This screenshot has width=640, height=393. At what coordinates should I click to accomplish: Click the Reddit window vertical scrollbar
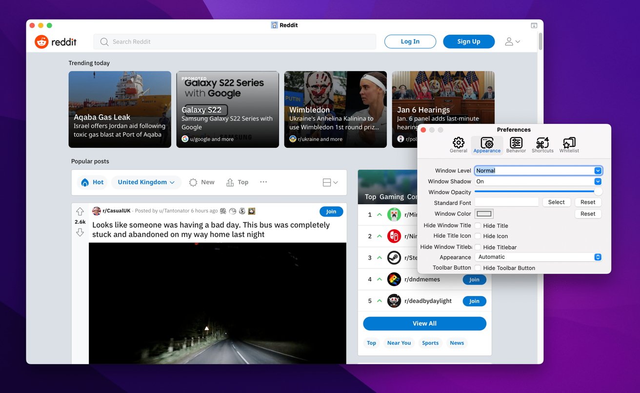click(540, 41)
